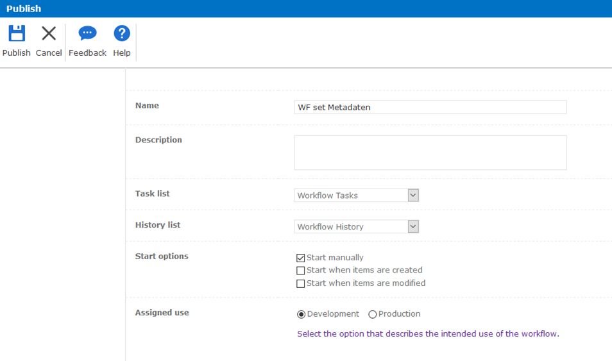Click the Feedback label in the toolbar
This screenshot has width=612, height=361.
[x=87, y=53]
